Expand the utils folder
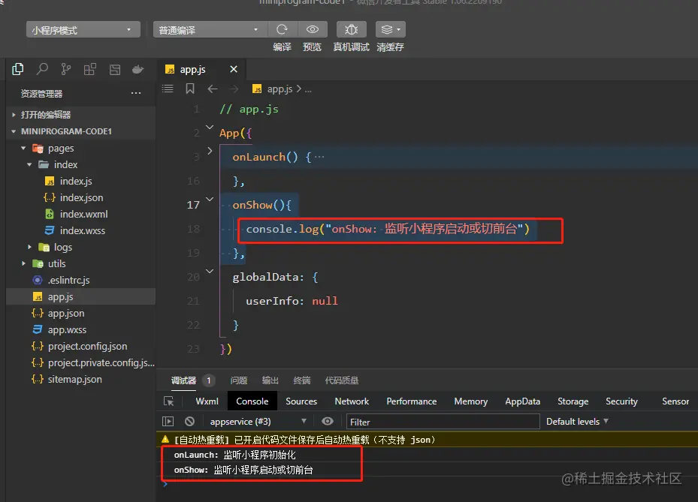This screenshot has width=698, height=502. click(x=23, y=263)
